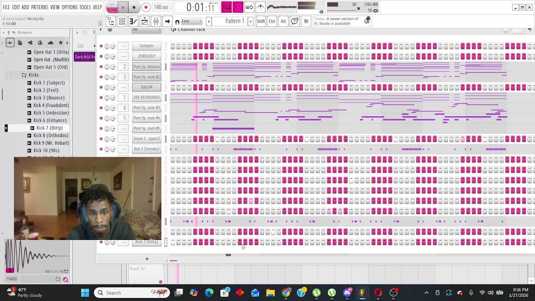
Task: Open File Explorer from taskbar
Action: tap(270, 293)
